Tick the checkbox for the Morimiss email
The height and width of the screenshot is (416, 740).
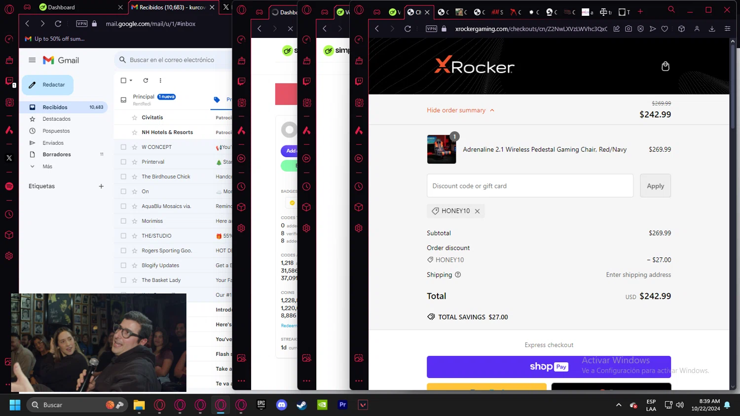pos(123,221)
